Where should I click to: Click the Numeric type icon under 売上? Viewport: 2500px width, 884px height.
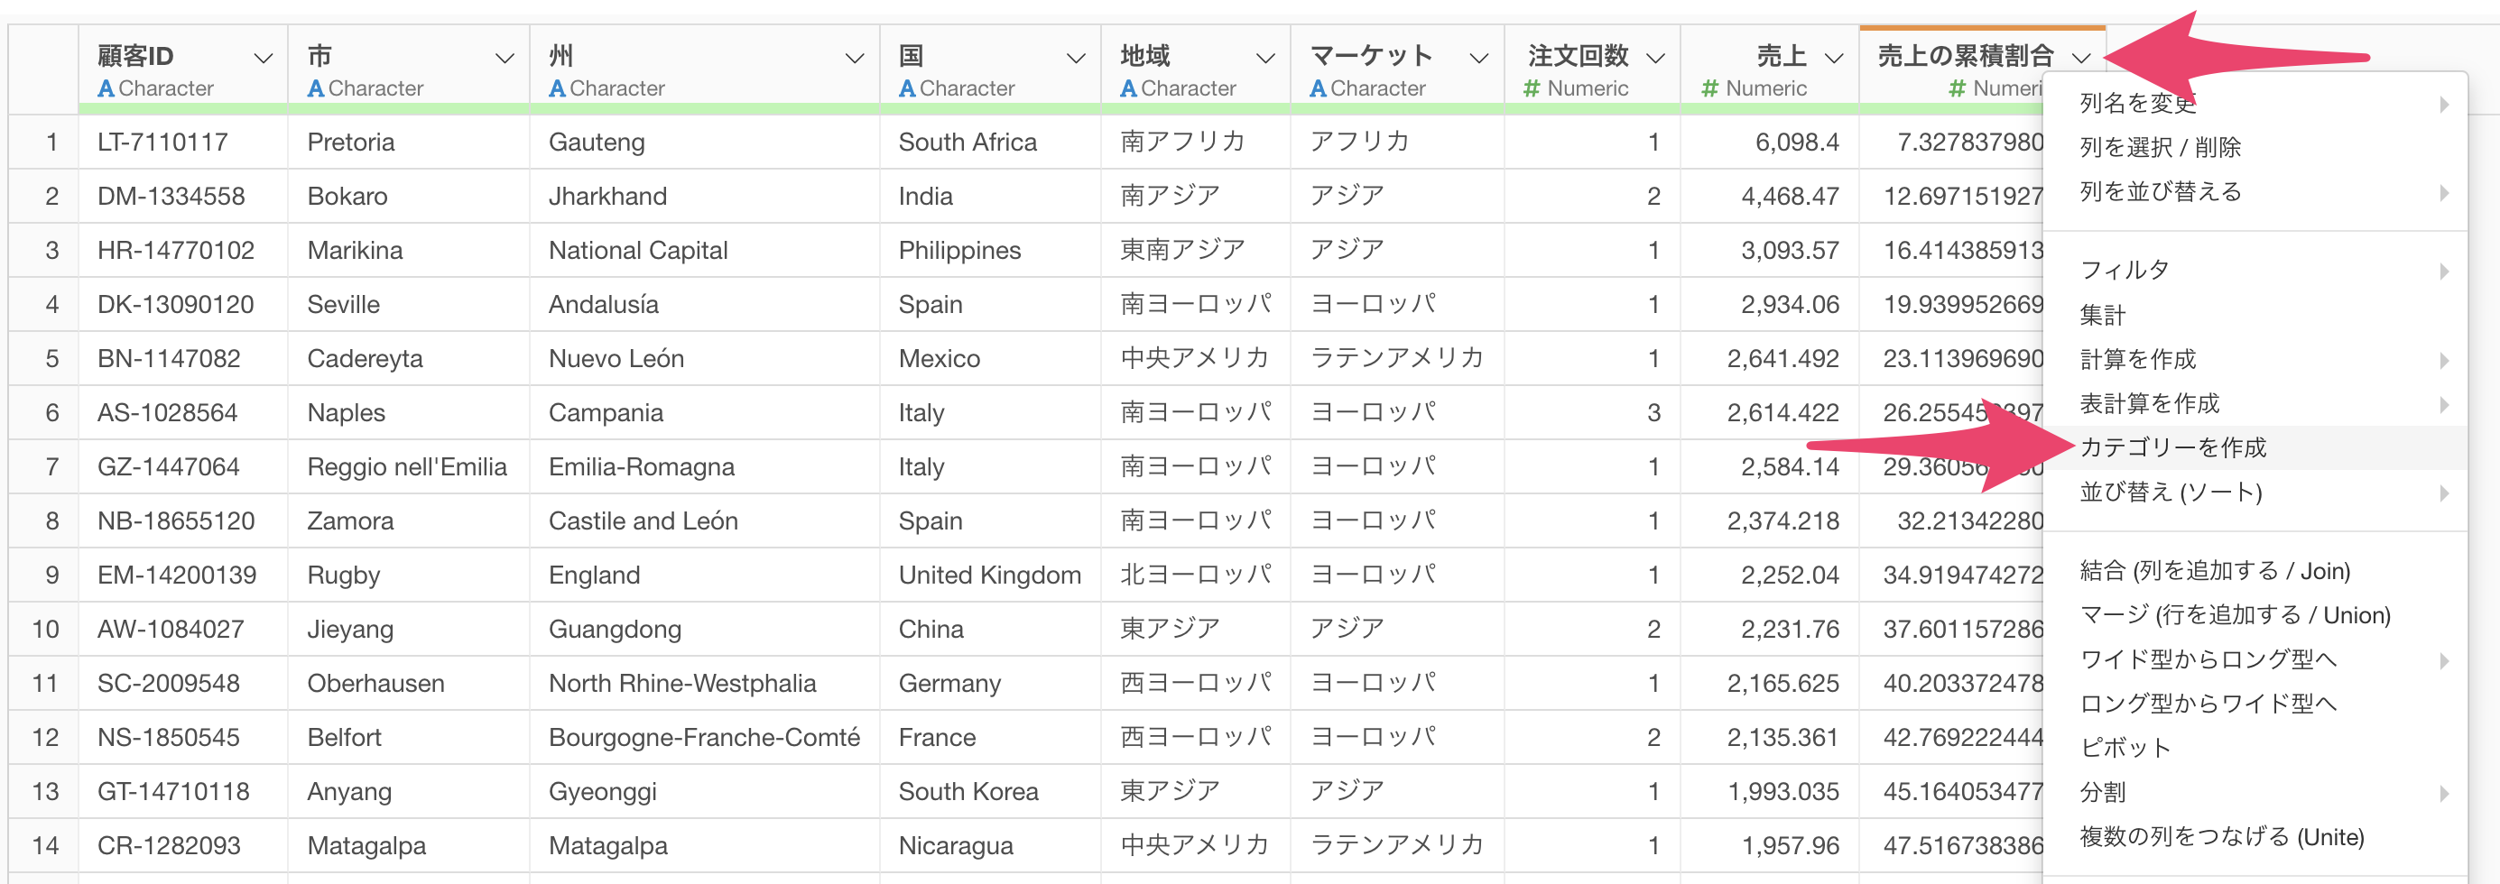click(1710, 89)
